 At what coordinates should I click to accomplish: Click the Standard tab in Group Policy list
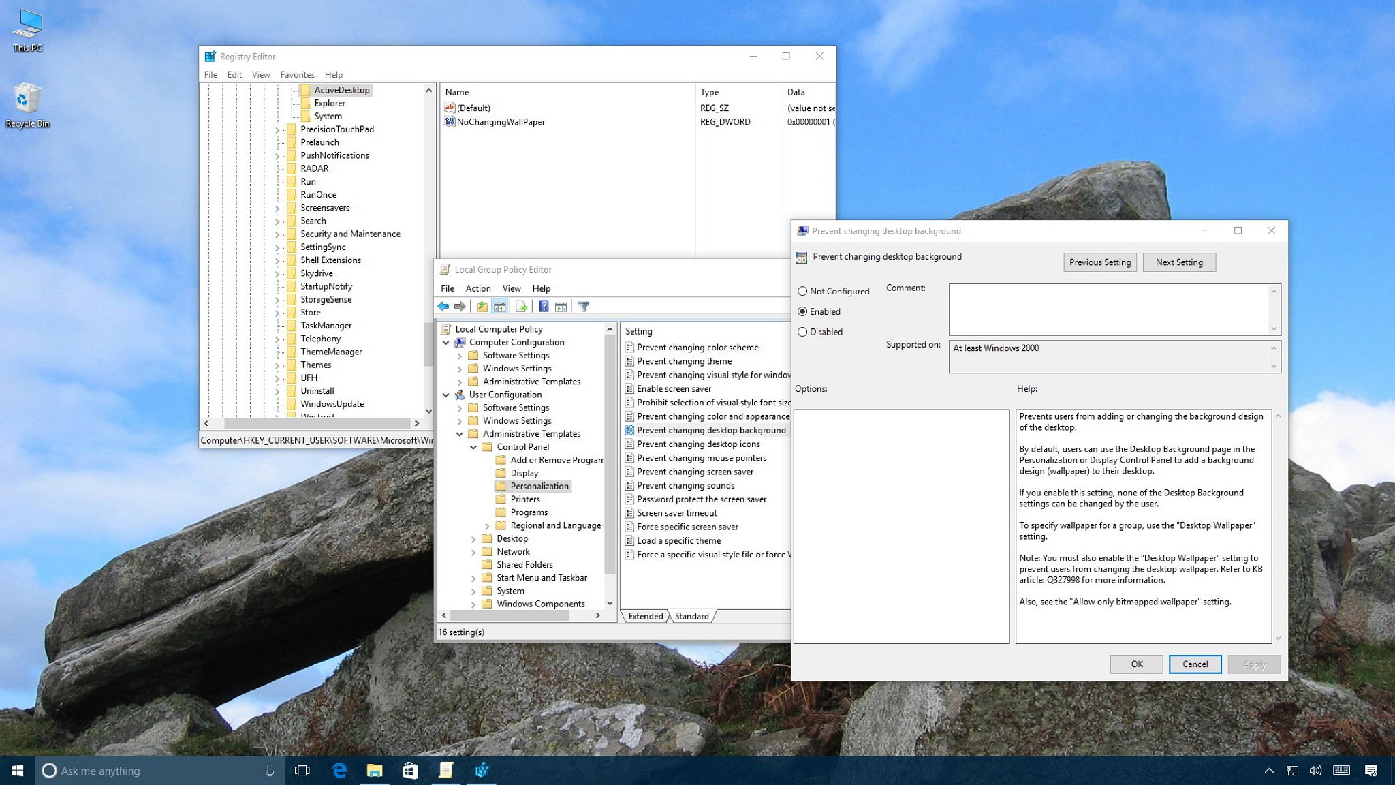coord(692,615)
